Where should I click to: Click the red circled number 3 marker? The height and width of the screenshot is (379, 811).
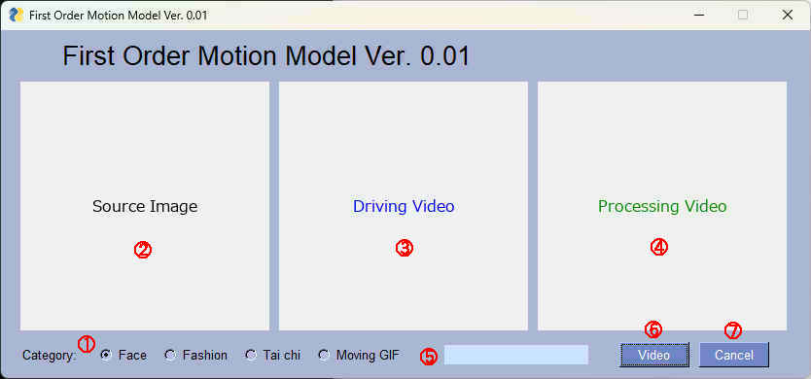point(404,248)
